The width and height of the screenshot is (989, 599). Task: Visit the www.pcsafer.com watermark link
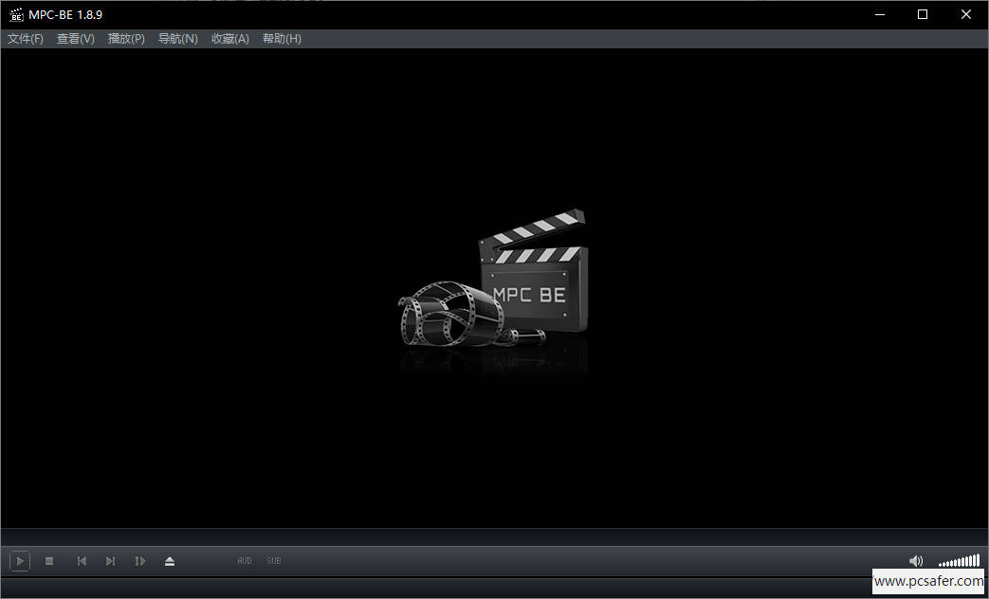pyautogui.click(x=930, y=581)
